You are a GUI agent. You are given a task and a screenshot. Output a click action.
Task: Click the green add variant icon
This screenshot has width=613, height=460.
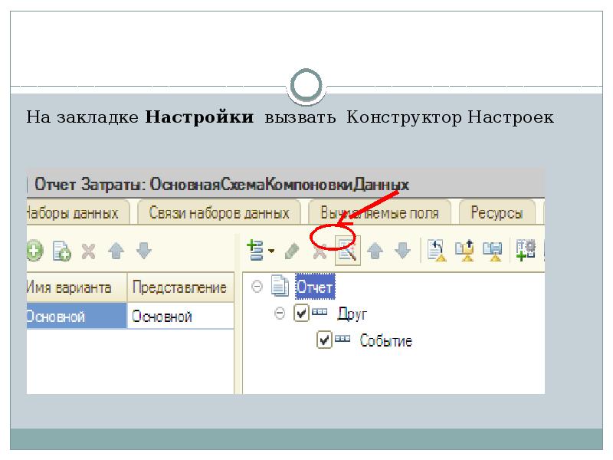[35, 251]
